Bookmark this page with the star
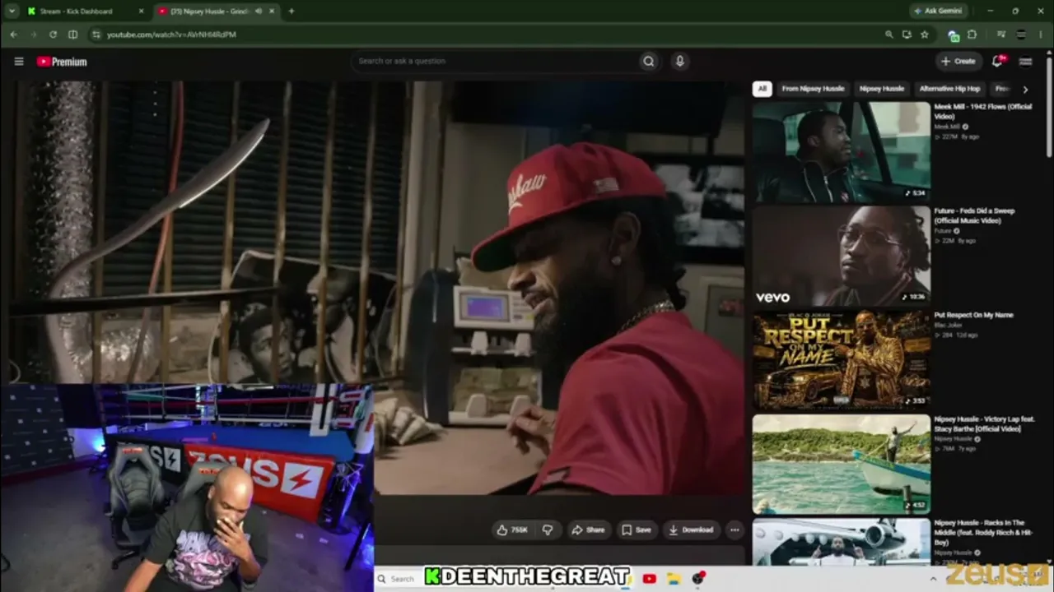 (925, 35)
